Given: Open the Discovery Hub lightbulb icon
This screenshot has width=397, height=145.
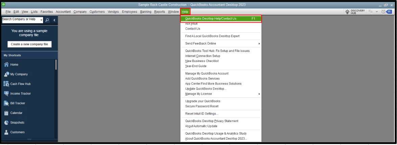Looking at the screenshot, I should pyautogui.click(x=348, y=11).
